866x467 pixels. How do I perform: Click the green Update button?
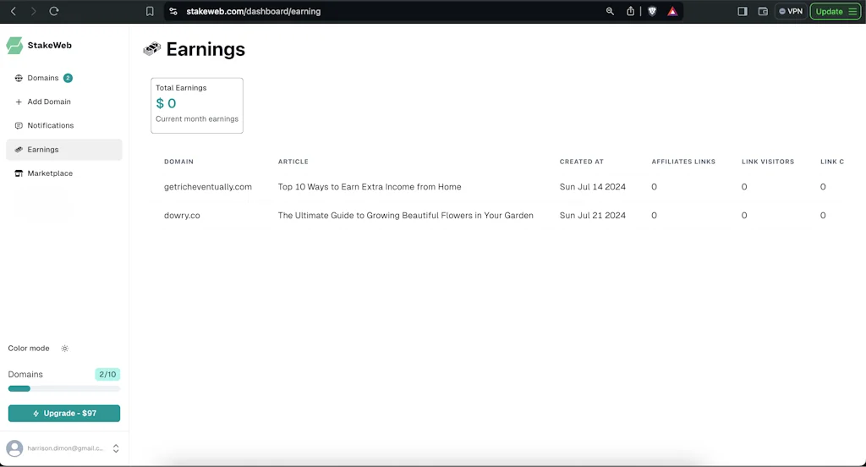[x=836, y=11]
